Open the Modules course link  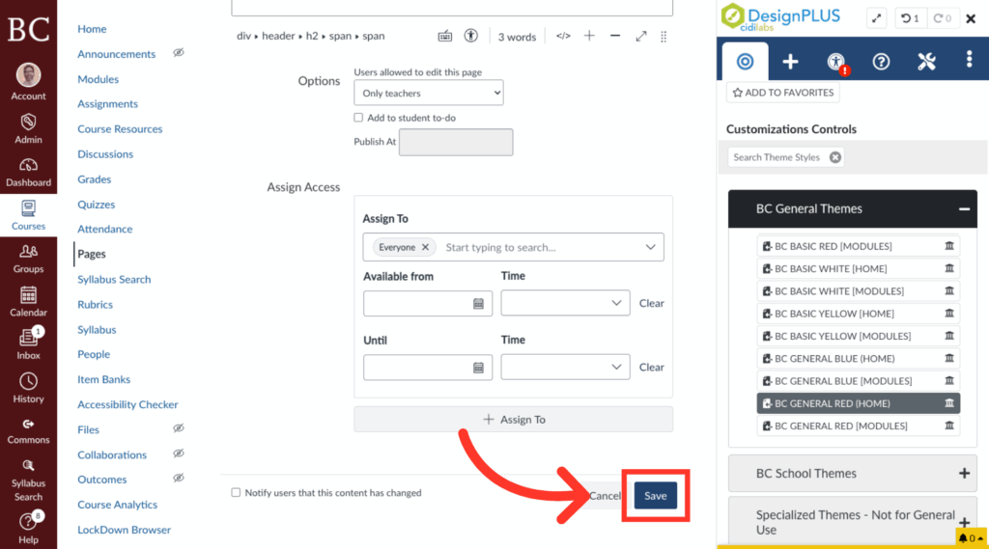tap(98, 79)
